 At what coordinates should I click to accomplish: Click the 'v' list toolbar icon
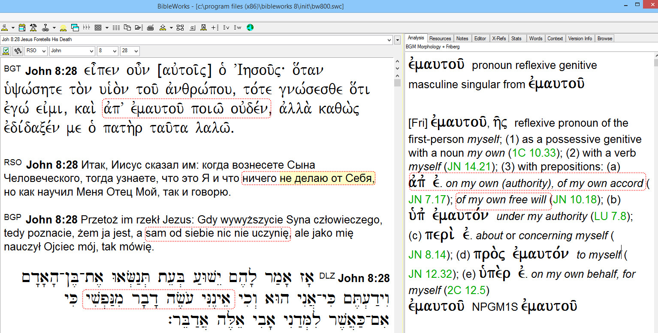226,28
